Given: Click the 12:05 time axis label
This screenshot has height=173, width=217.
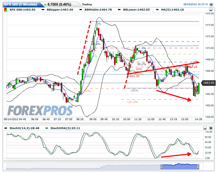Looking at the screenshot, I should [151, 119].
